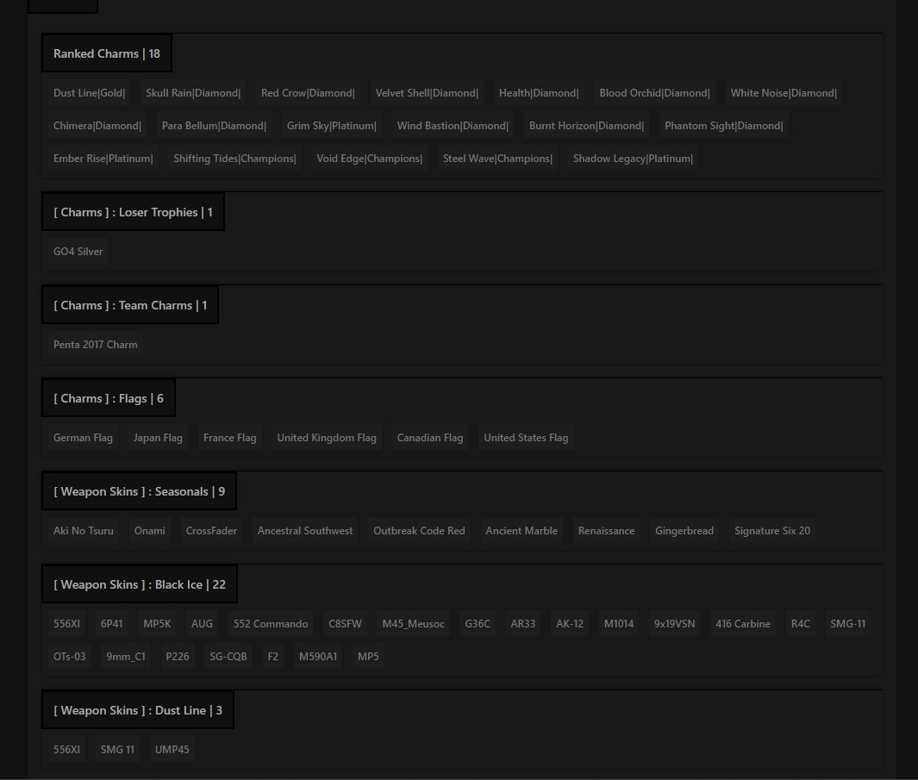
Task: Click the Penta 2017 Charm tag
Action: (96, 345)
